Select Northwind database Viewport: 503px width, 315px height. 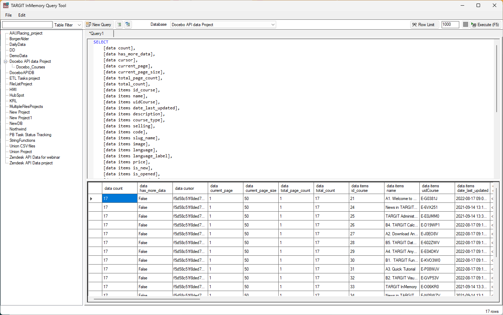tap(18, 129)
